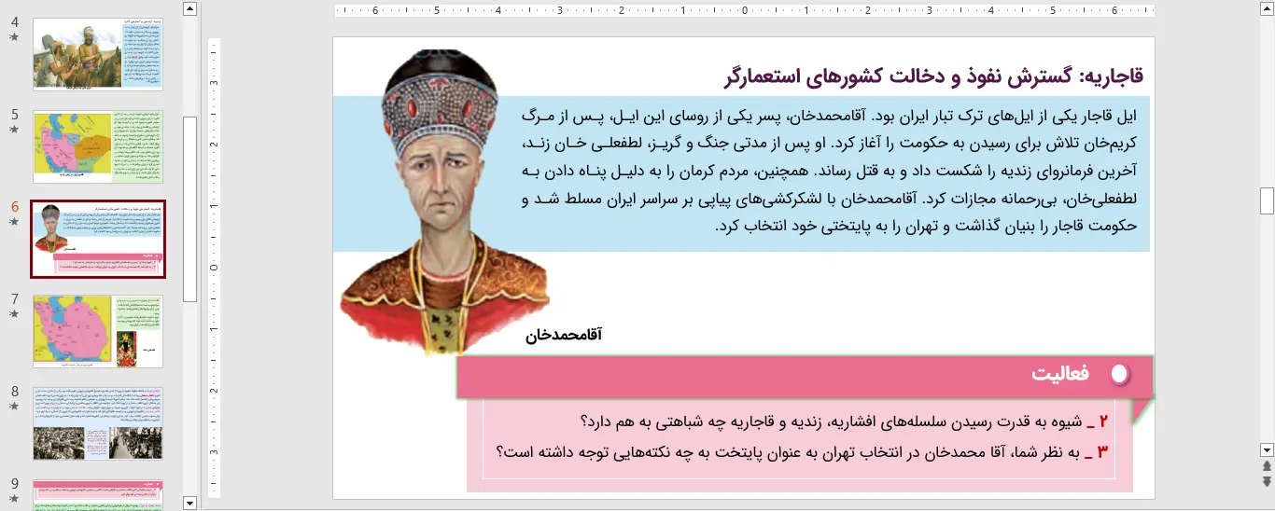1275x511 pixels.
Task: Go to Previous Slide double-arrow button
Action: pyautogui.click(x=1267, y=465)
